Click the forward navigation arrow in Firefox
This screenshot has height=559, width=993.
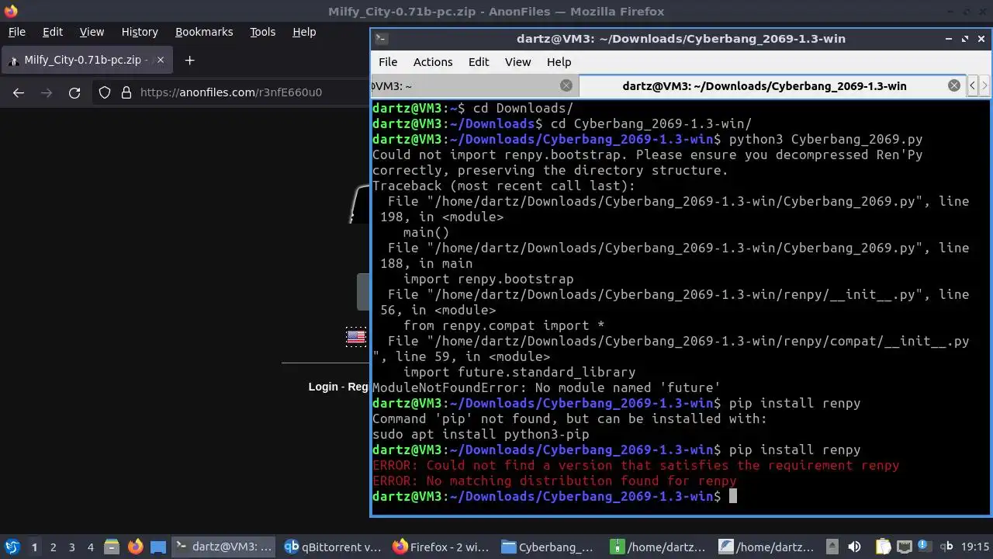pyautogui.click(x=47, y=92)
